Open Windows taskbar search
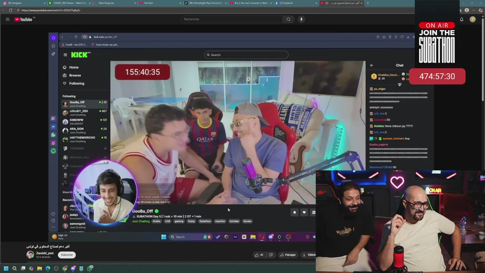Screen dimensions: 485x273 (x=14, y=268)
